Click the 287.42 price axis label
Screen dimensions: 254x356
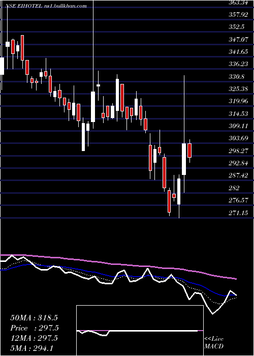click(238, 175)
